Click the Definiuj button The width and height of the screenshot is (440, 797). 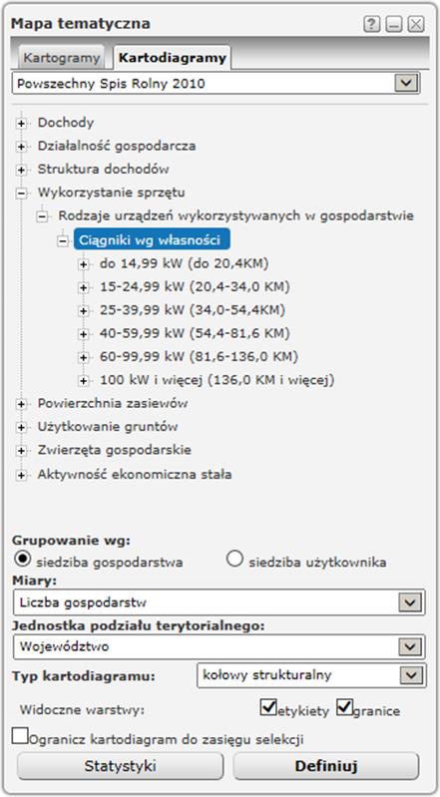(x=326, y=766)
